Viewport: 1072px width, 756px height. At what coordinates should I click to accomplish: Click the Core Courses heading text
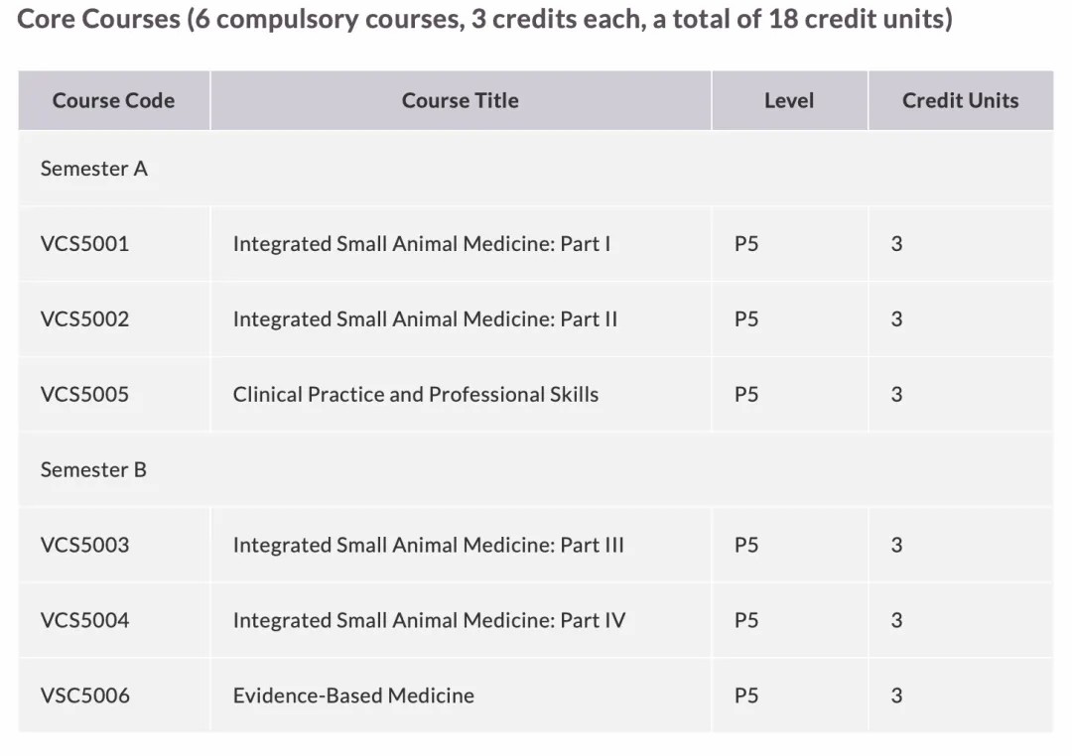coord(484,20)
